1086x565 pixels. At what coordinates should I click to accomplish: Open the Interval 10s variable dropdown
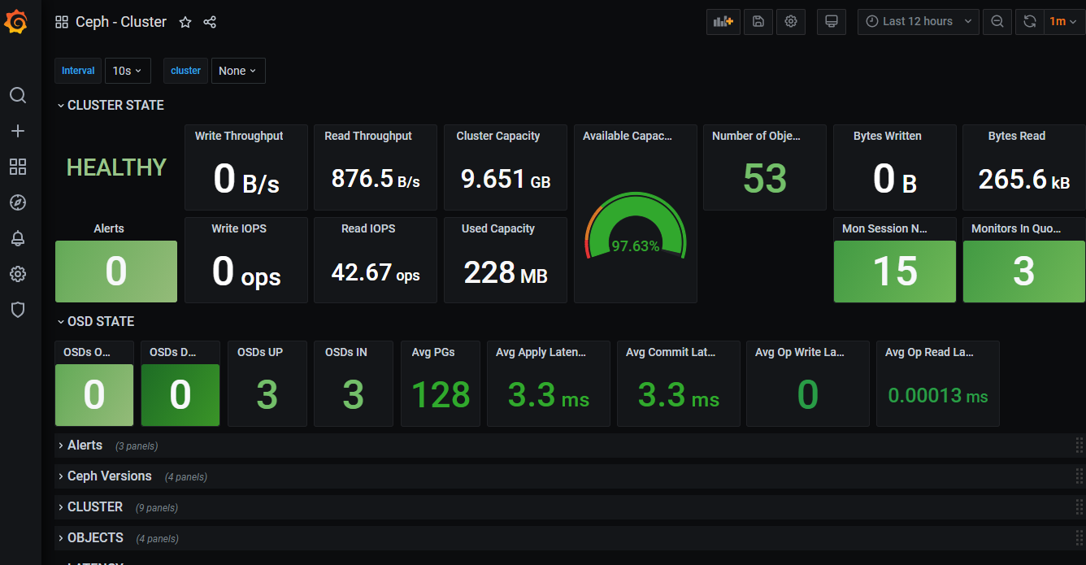point(128,71)
